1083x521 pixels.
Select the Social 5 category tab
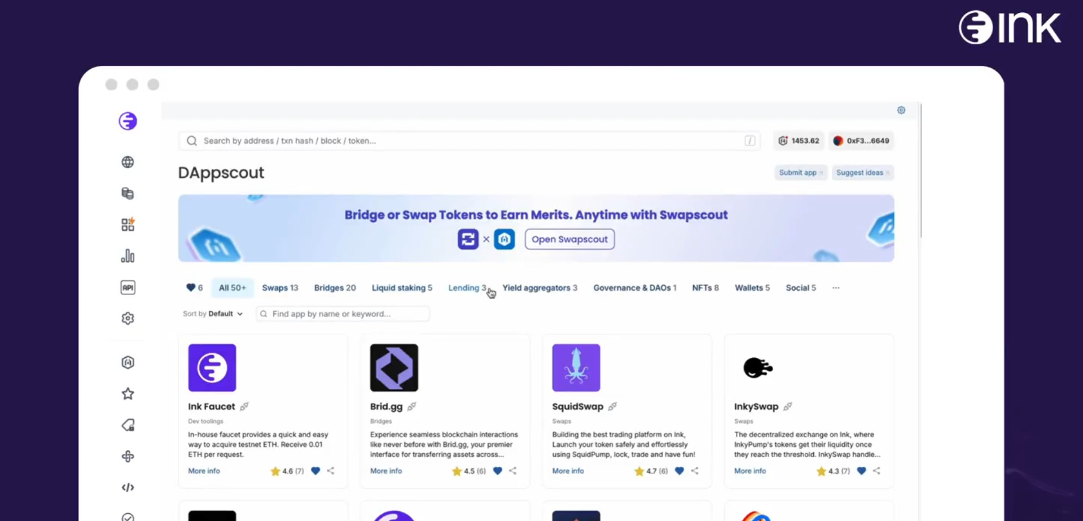pos(801,288)
